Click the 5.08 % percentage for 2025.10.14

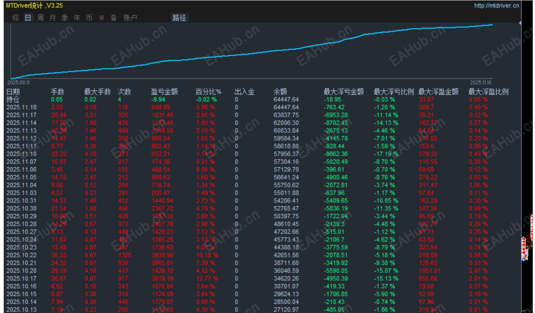[205, 302]
